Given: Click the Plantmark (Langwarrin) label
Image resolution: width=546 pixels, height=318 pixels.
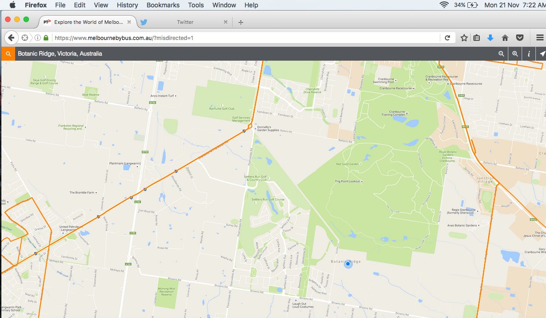Looking at the screenshot, I should coord(125,163).
